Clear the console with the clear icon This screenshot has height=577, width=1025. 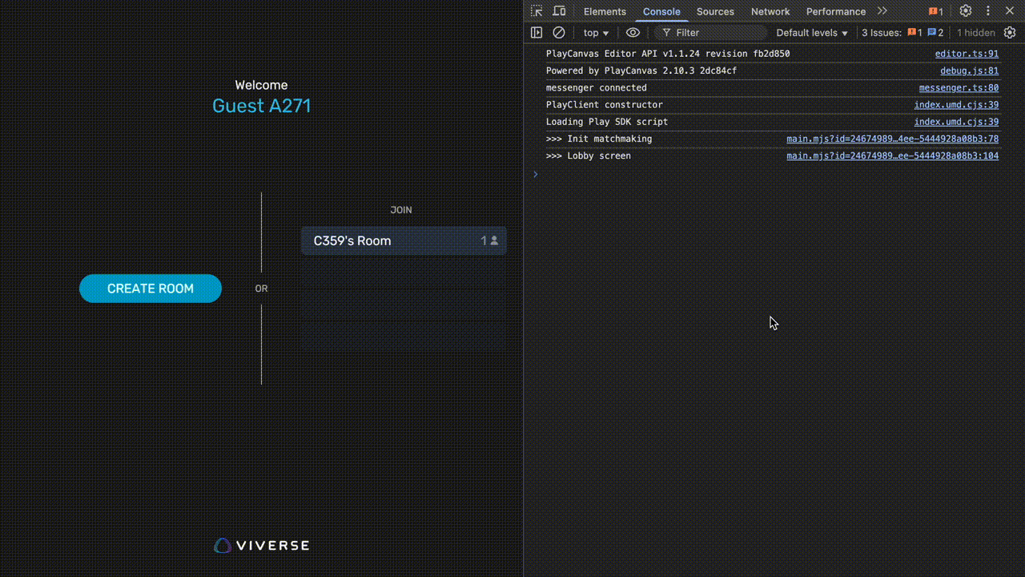click(x=559, y=33)
